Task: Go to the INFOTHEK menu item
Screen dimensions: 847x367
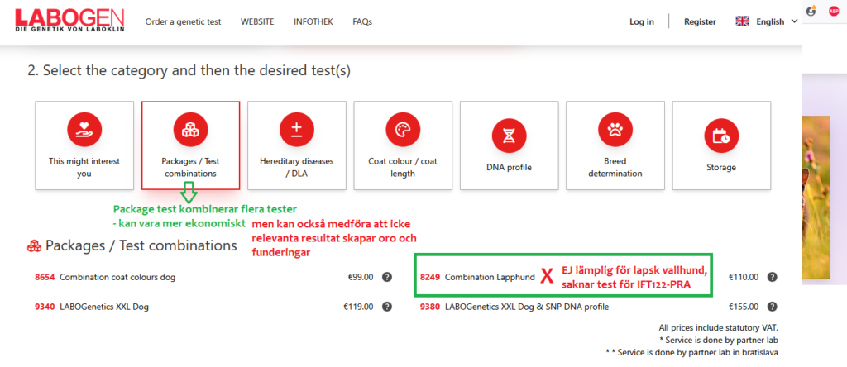Action: pyautogui.click(x=313, y=21)
